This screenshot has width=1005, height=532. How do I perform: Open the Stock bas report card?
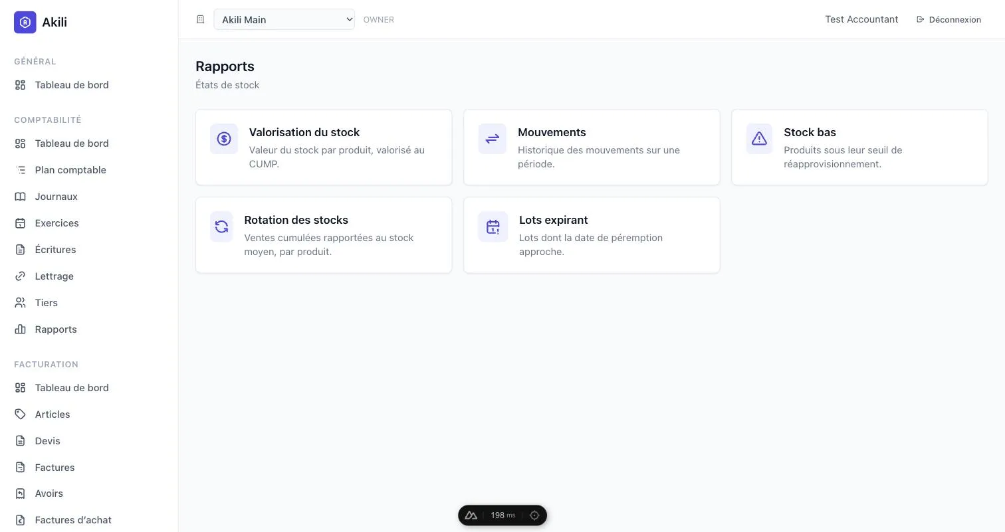click(x=859, y=147)
